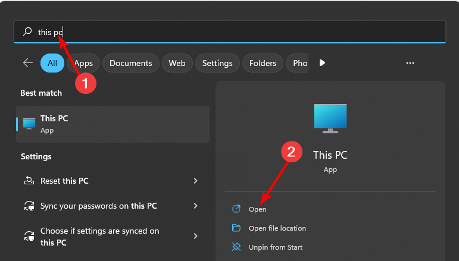Show more filters with the play arrow
The width and height of the screenshot is (459, 261).
322,63
